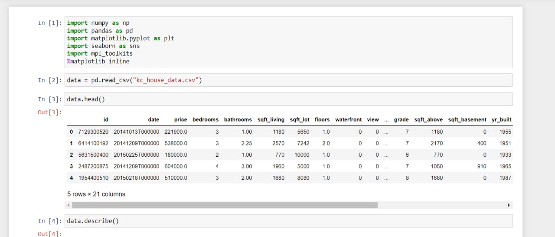Click the horizontal scrollbar thumb under the table
555x237 pixels.
point(224,205)
